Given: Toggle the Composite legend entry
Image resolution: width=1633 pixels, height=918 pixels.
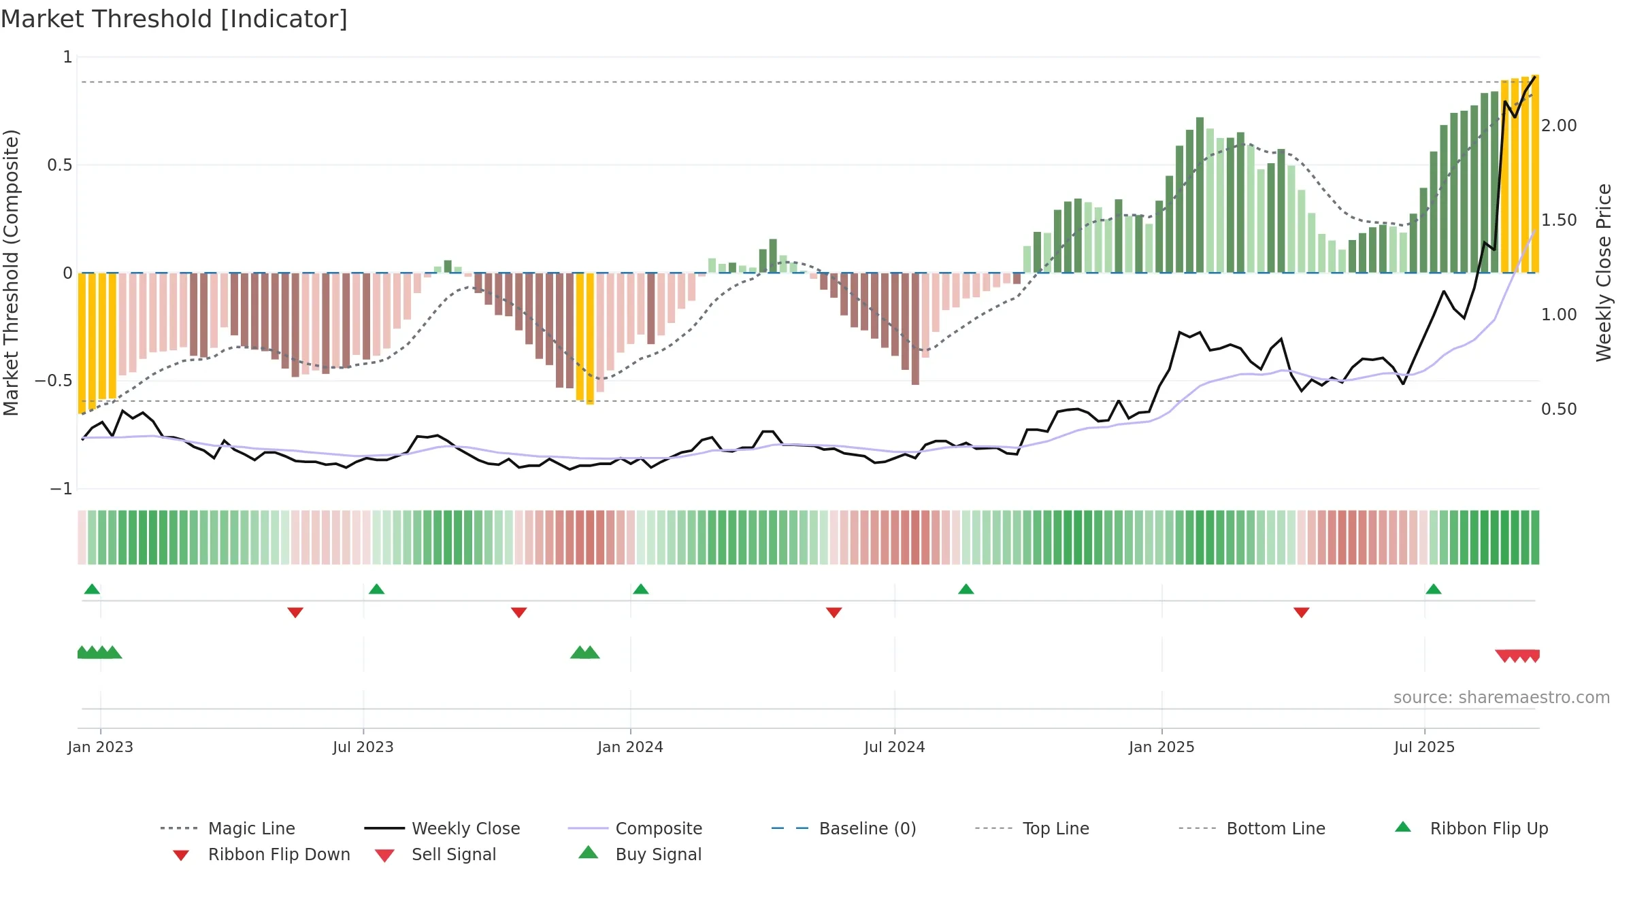Looking at the screenshot, I should [x=635, y=828].
